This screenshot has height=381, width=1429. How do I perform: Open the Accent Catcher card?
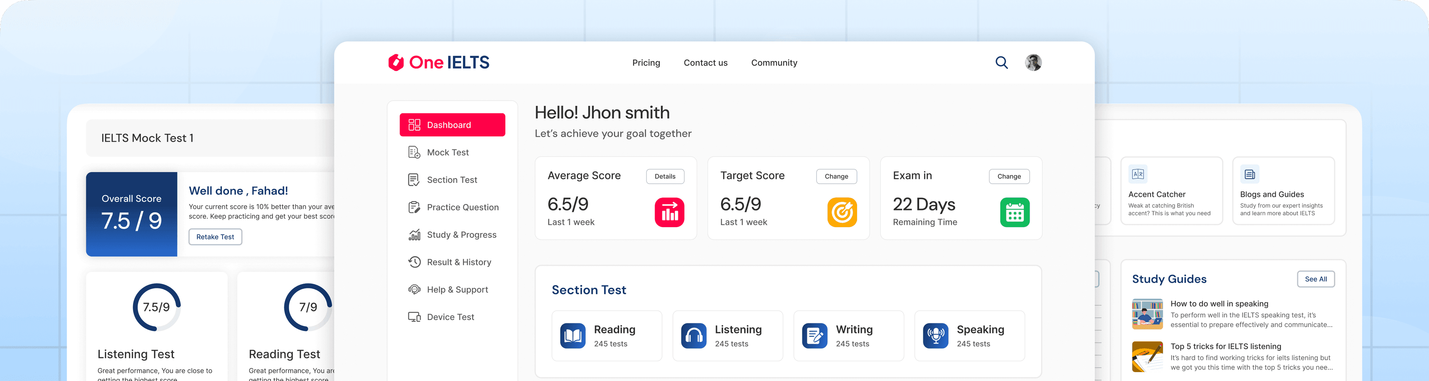[x=1171, y=190]
